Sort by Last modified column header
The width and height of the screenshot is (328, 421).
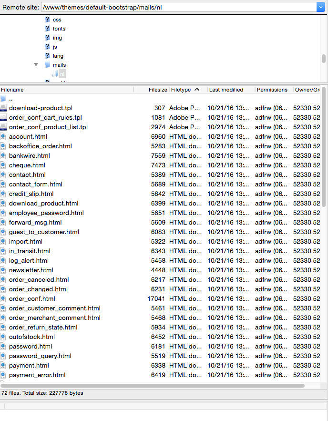pyautogui.click(x=231, y=90)
